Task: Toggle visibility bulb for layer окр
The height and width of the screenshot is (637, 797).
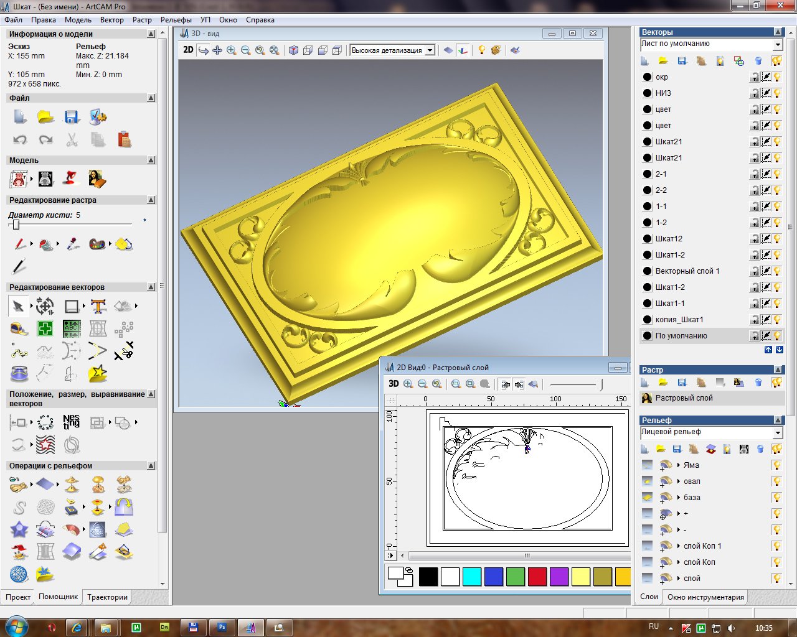Action: (x=777, y=77)
